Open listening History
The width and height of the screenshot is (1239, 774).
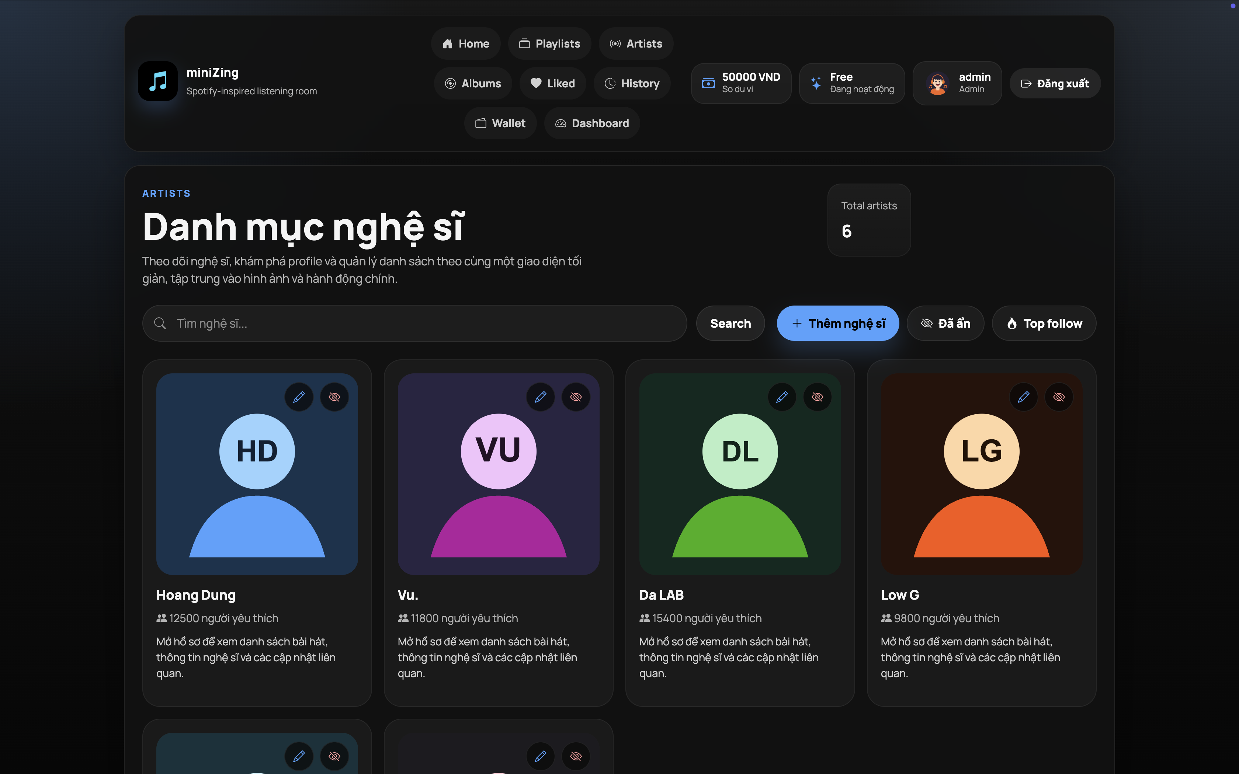pyautogui.click(x=632, y=83)
